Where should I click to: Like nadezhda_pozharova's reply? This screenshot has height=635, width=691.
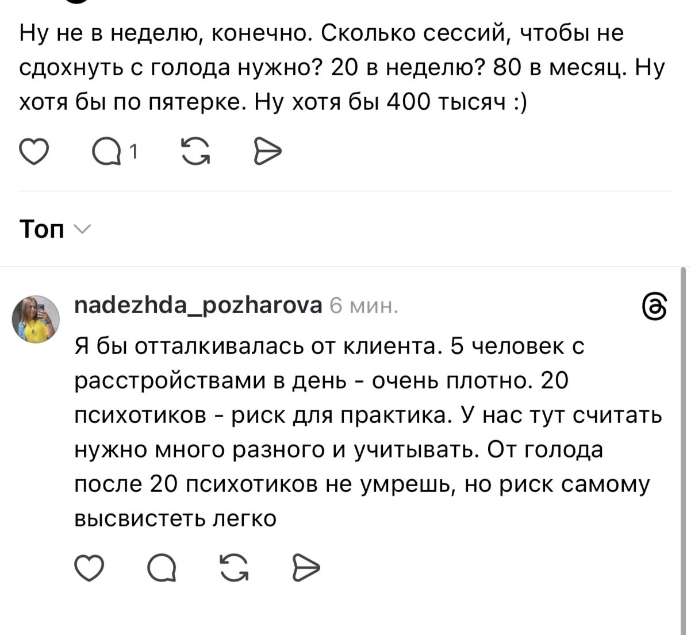(90, 568)
